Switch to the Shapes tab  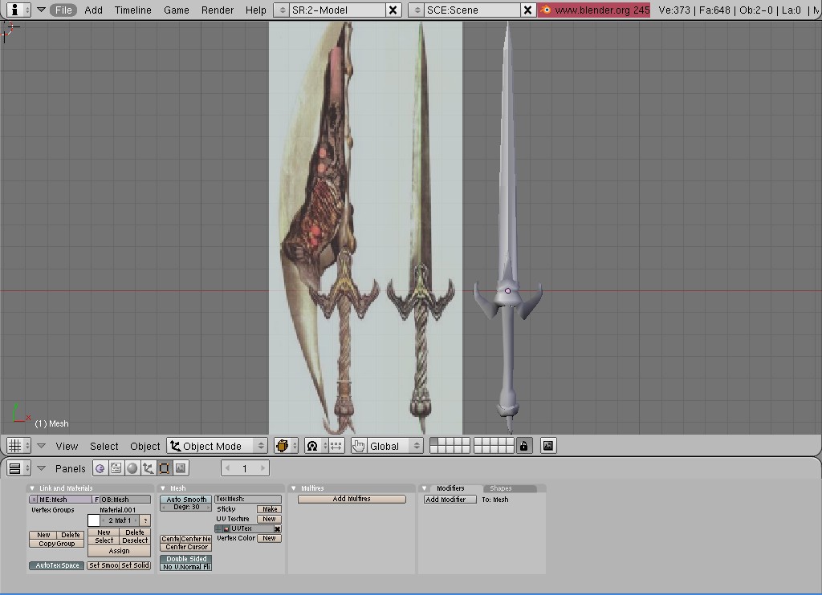(501, 488)
